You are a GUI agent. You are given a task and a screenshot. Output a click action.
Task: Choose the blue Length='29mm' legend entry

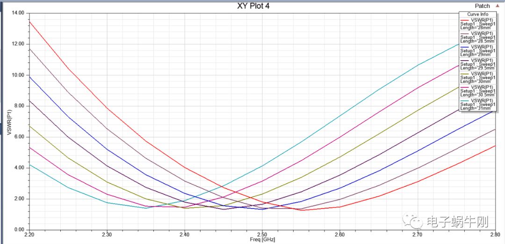(x=478, y=50)
